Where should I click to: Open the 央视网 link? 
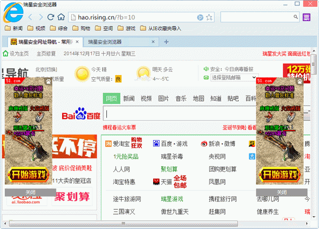pyautogui.click(x=217, y=157)
